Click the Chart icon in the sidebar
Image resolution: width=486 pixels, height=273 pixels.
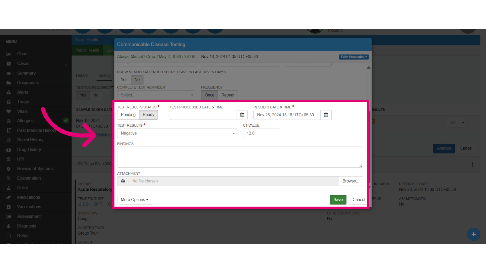[x=8, y=54]
